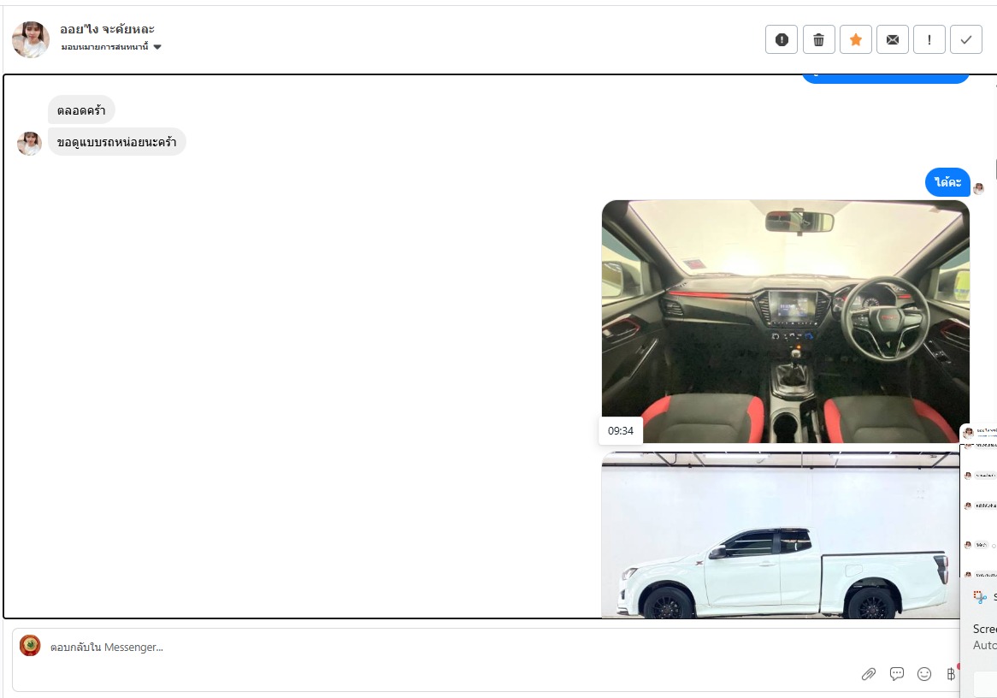Open the white pickup truck photo
The width and height of the screenshot is (997, 698).
(x=780, y=535)
